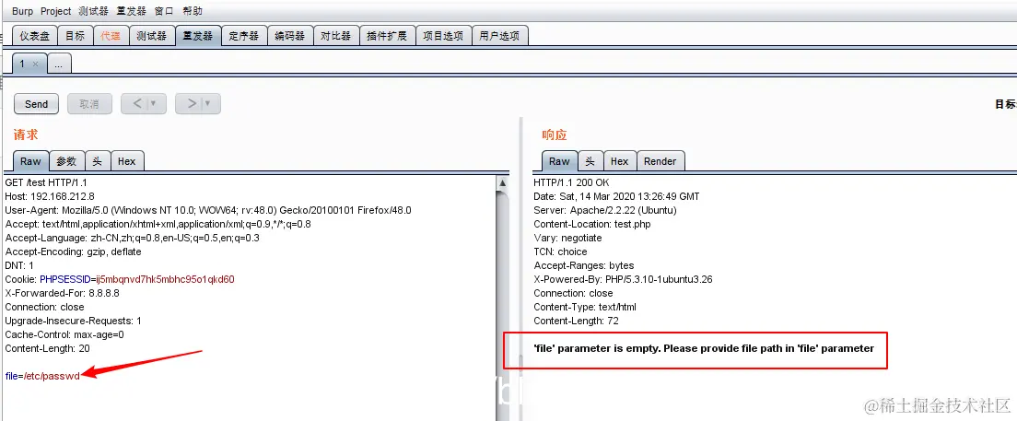Click the Cache-Control: max-age=0 line
The image size is (1017, 421).
click(64, 334)
